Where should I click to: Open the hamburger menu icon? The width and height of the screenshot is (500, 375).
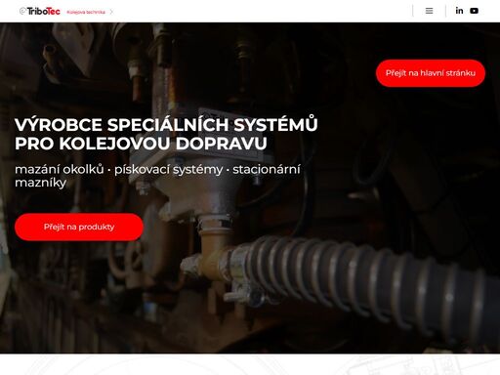pyautogui.click(x=429, y=11)
